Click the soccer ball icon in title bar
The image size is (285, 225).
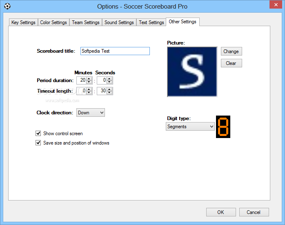point(7,6)
